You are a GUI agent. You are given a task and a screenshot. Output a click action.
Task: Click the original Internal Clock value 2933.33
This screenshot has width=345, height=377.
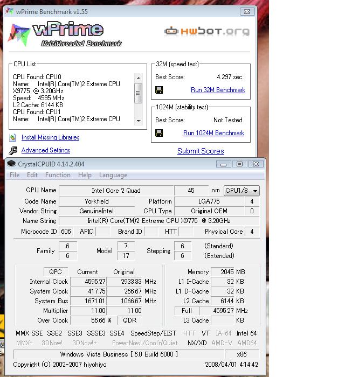pyautogui.click(x=125, y=282)
